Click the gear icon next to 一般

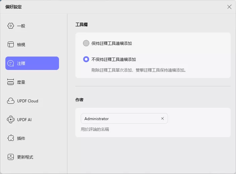[x=11, y=26]
